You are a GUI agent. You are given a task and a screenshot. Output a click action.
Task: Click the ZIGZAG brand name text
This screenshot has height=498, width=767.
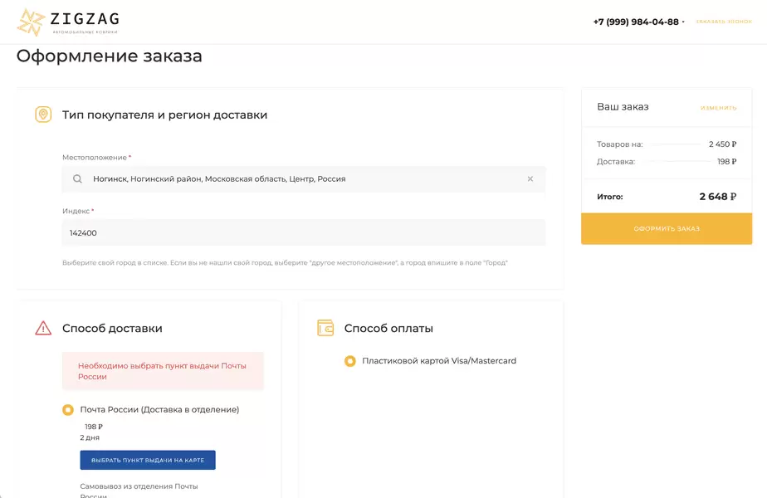85,17
